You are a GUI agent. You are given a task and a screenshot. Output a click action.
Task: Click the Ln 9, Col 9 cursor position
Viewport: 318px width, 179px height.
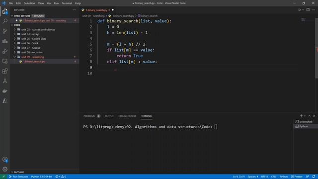click(x=238, y=177)
